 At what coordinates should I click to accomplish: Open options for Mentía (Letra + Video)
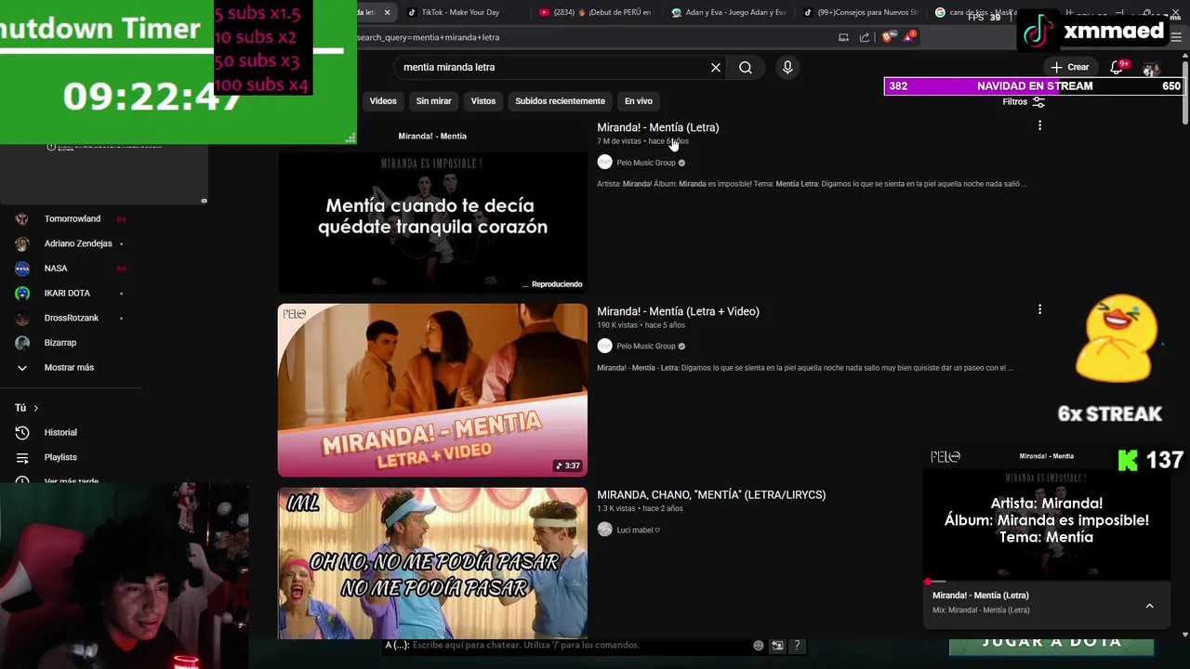coord(1039,309)
